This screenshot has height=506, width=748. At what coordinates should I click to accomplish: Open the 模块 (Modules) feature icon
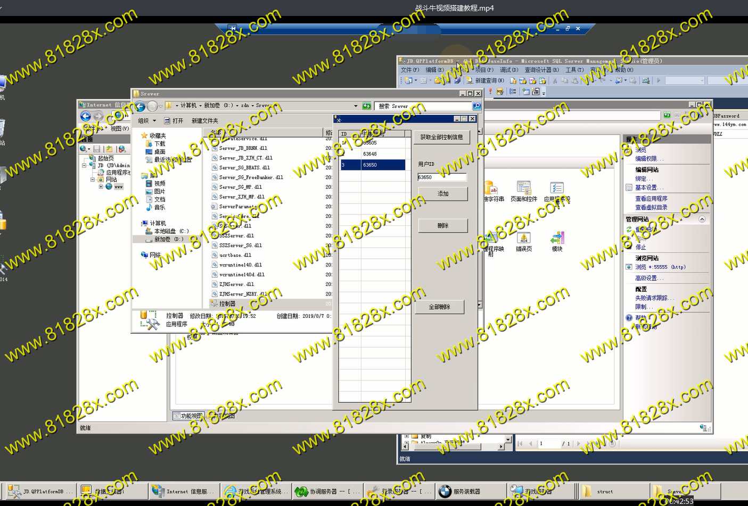coord(557,241)
